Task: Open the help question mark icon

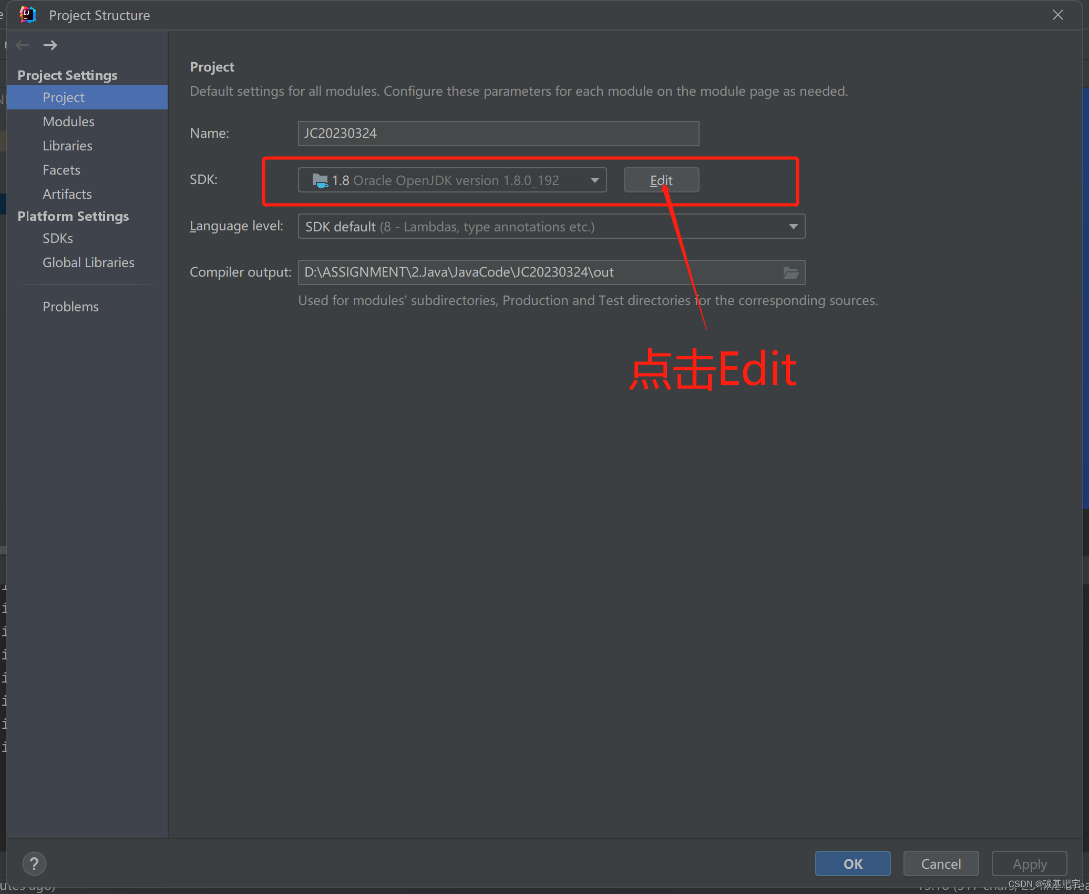Action: 34,863
